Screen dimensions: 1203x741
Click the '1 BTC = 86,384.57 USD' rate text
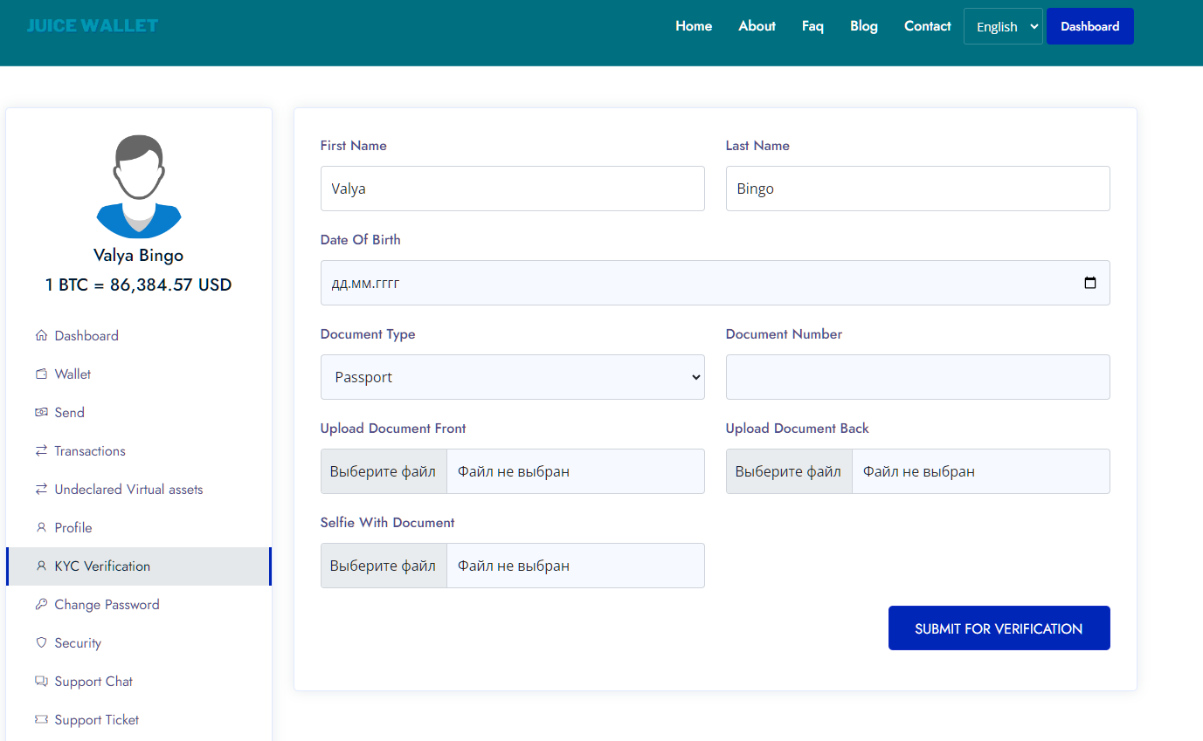click(x=139, y=285)
